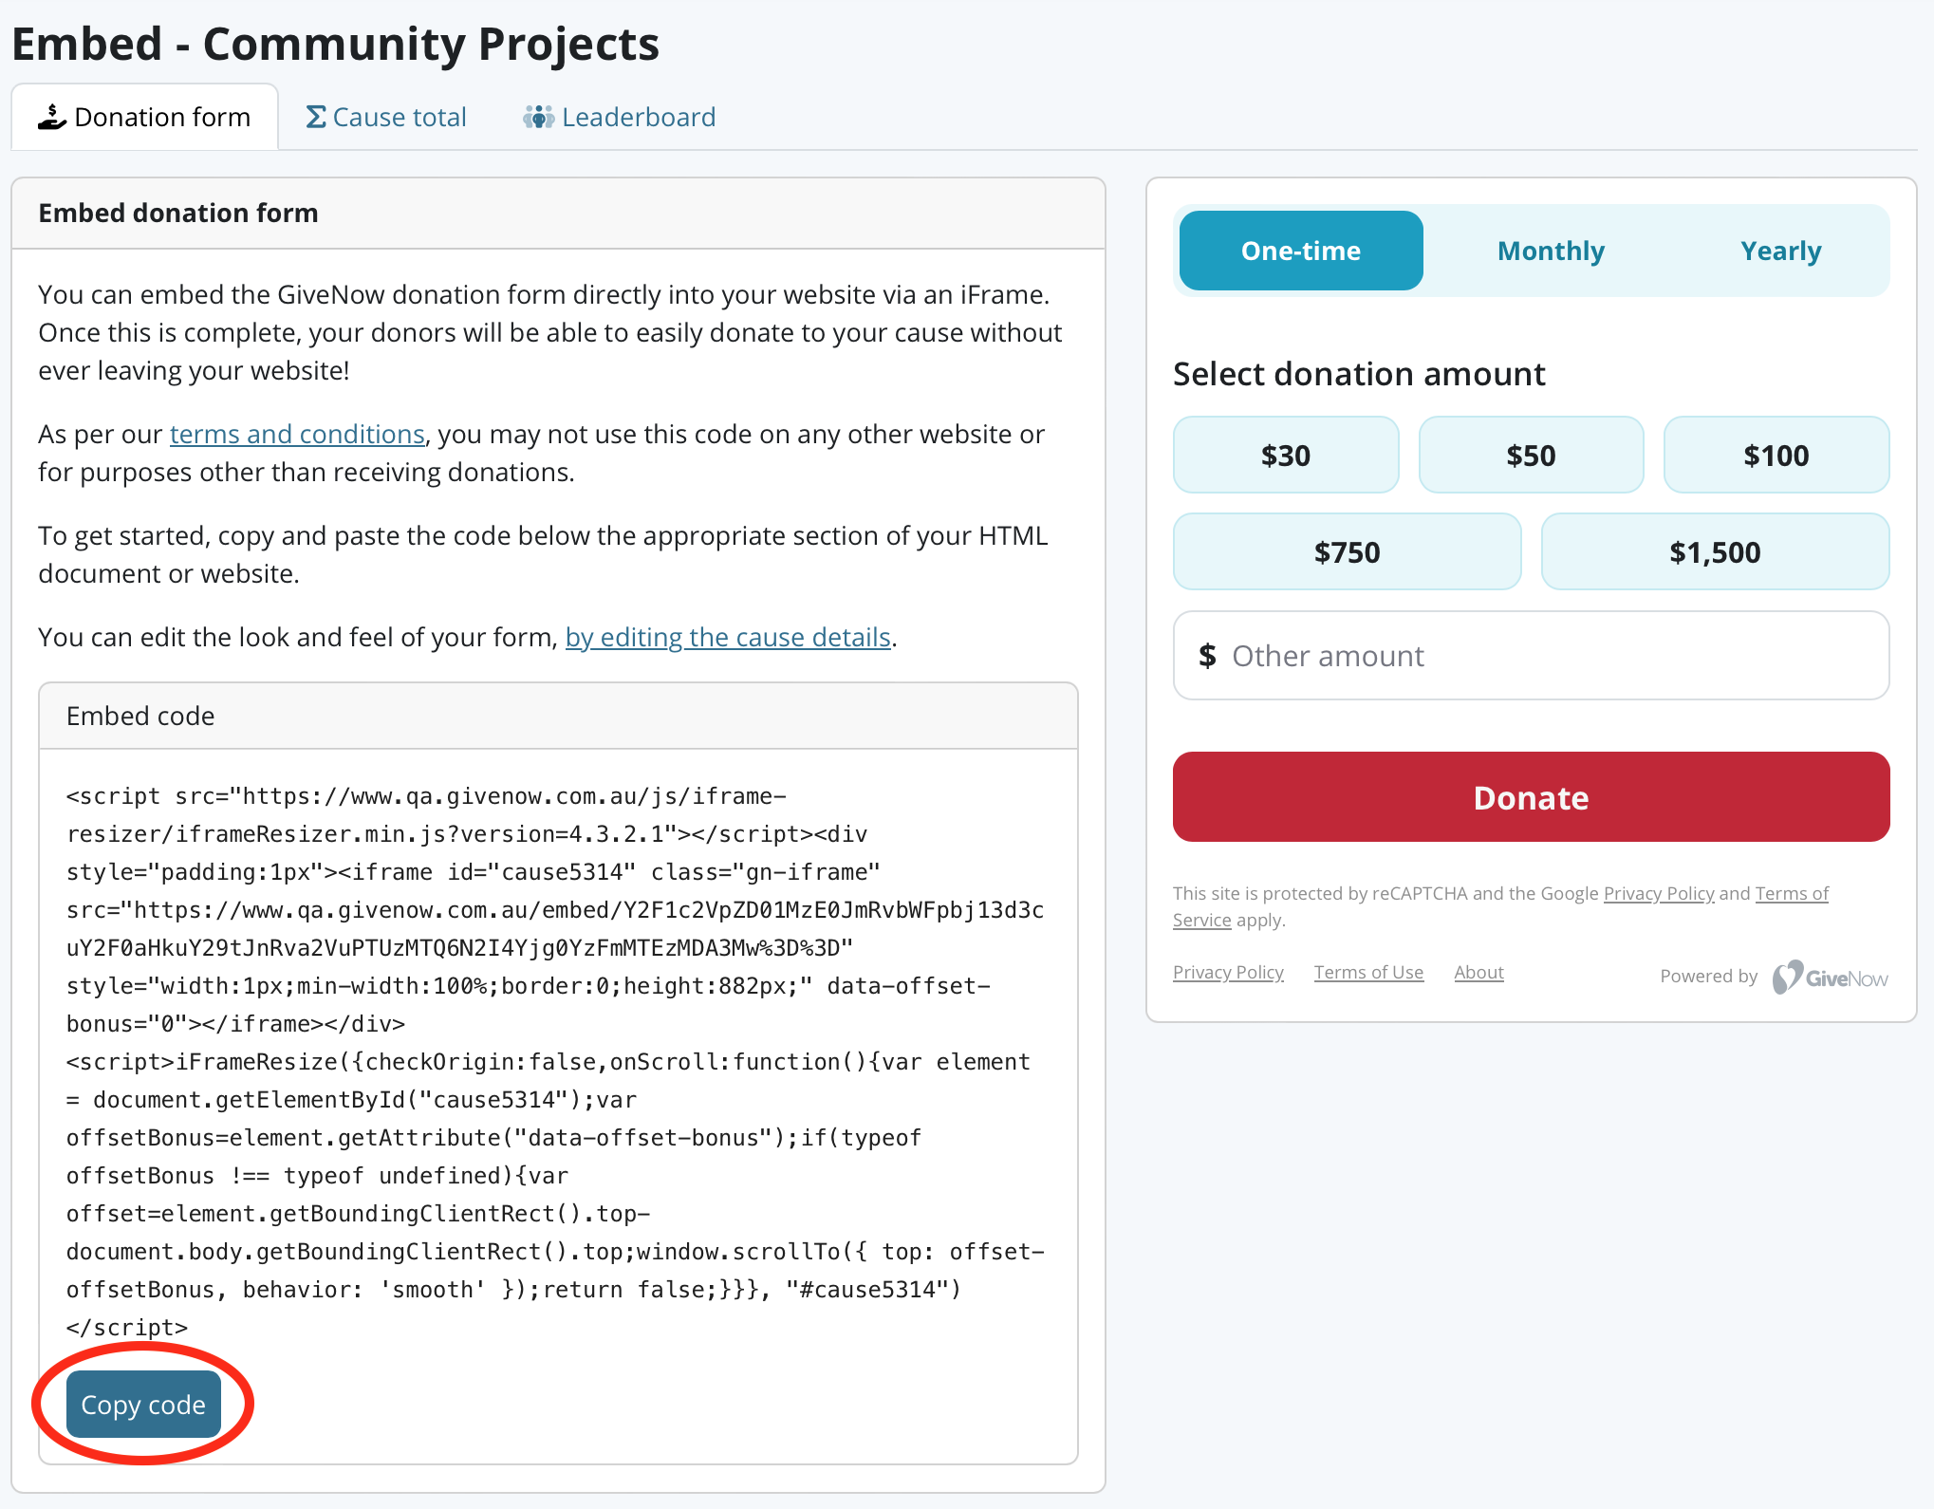Viewport: 1934px width, 1509px height.
Task: Click the dollar sign icon in Other amount
Action: [x=1207, y=655]
